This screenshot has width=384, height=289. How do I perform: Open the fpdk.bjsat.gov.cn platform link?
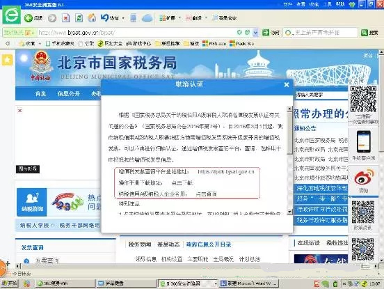[226, 172]
